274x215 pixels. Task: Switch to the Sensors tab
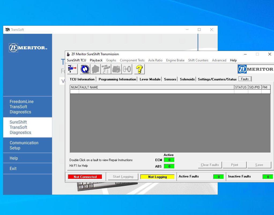[170, 79]
